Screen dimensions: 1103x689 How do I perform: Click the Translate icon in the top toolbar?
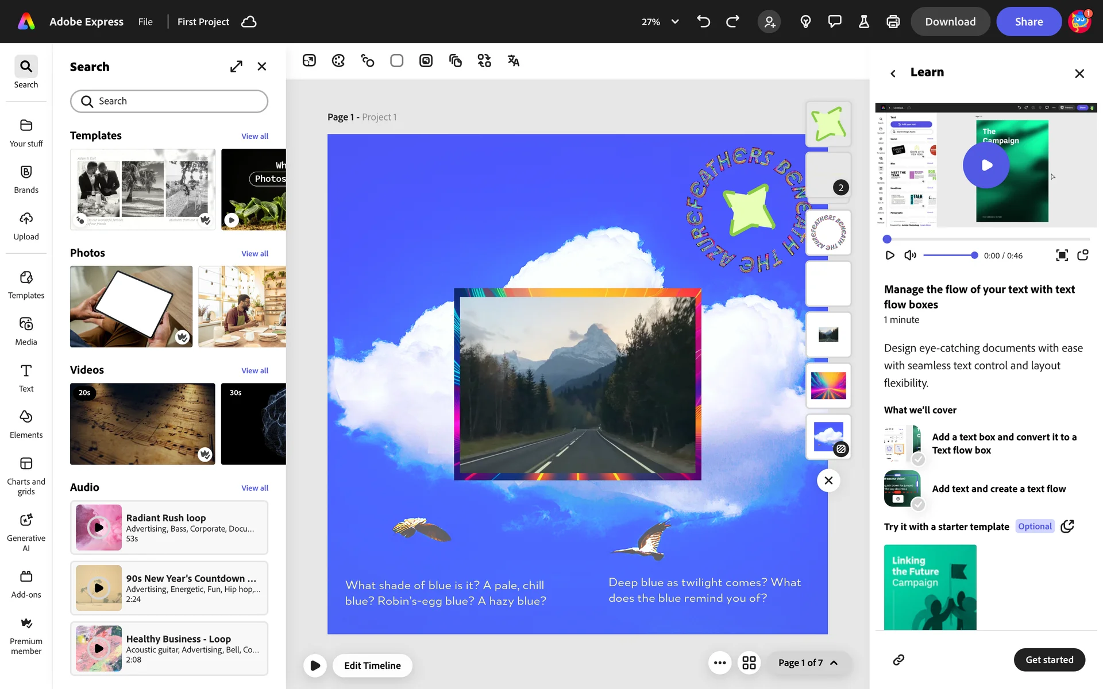pyautogui.click(x=513, y=61)
